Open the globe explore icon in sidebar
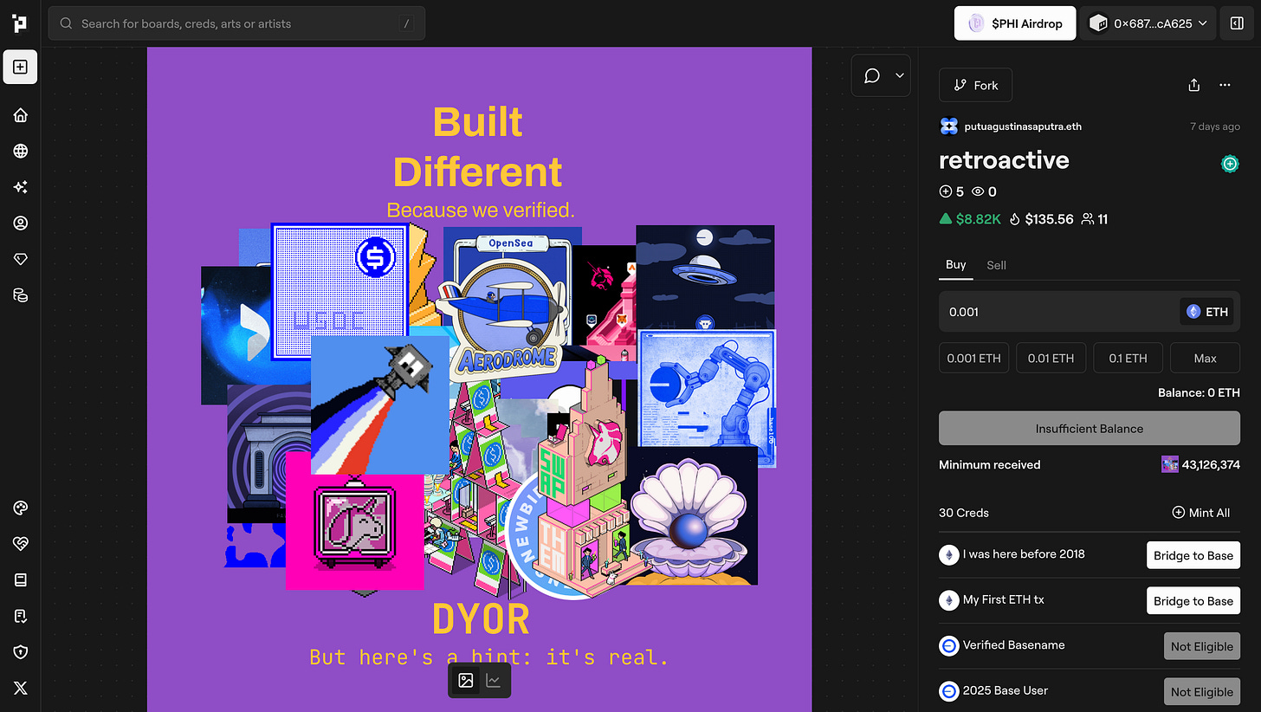Image resolution: width=1261 pixels, height=712 pixels. (20, 151)
